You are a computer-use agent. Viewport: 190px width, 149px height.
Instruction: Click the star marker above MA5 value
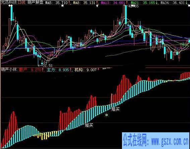tap(62, 6)
